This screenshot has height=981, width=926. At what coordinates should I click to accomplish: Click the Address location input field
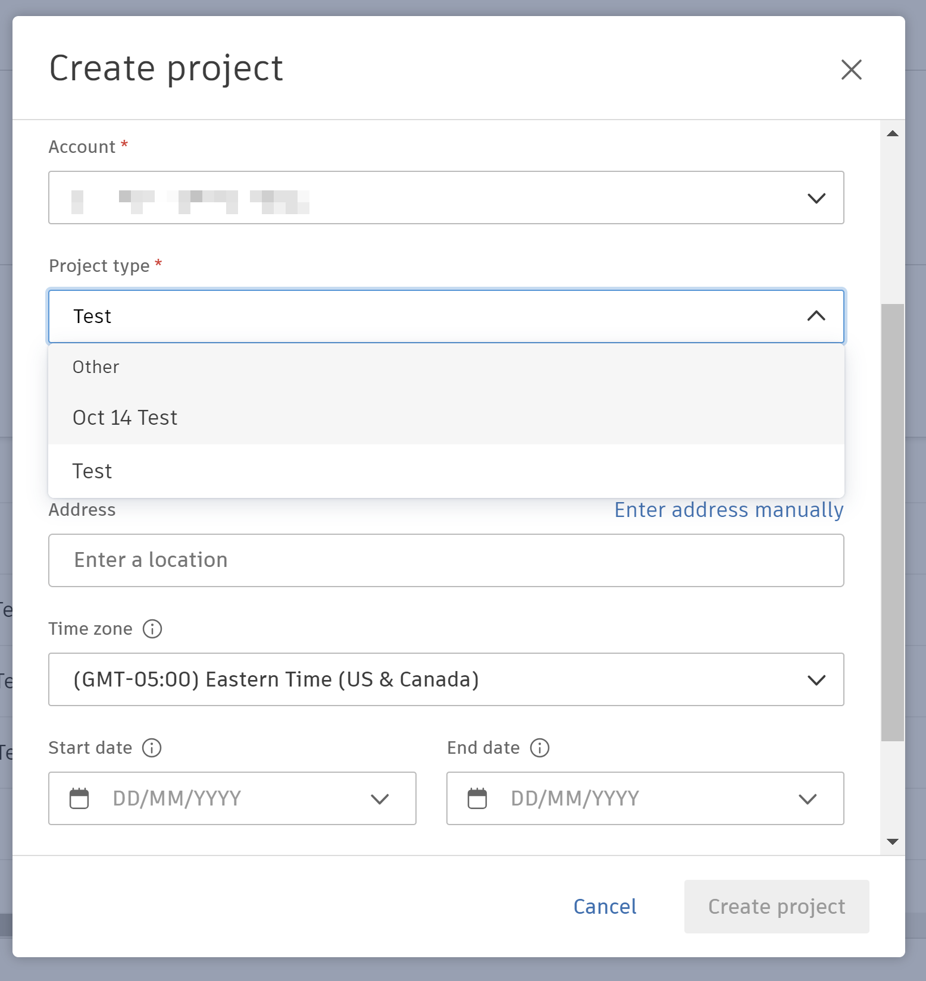pos(446,560)
